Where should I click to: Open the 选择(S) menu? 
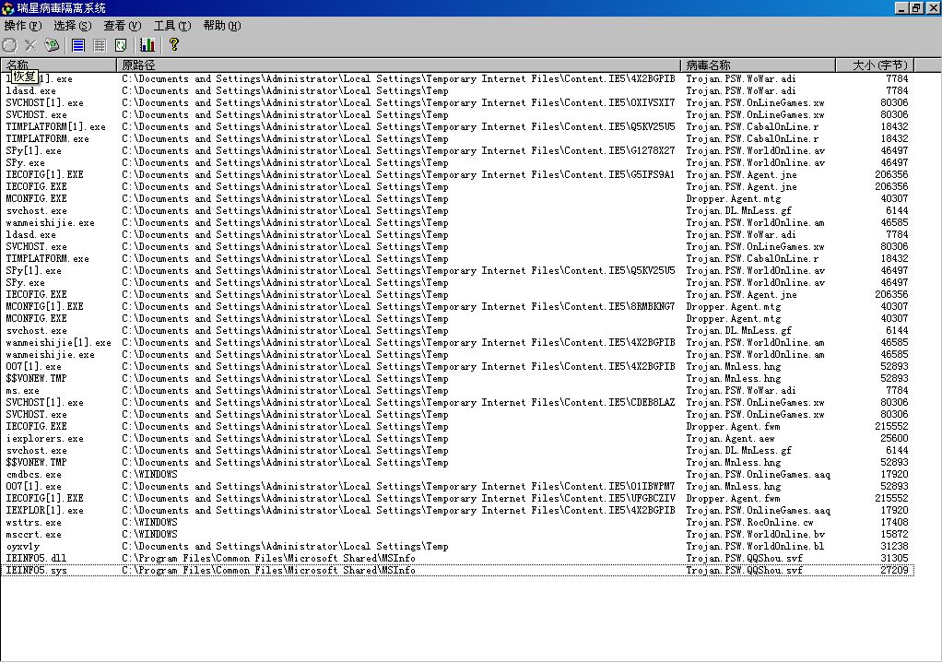coord(72,26)
